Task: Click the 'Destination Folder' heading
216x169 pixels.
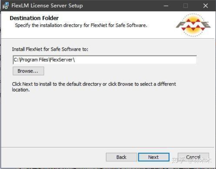Action: pyautogui.click(x=34, y=18)
